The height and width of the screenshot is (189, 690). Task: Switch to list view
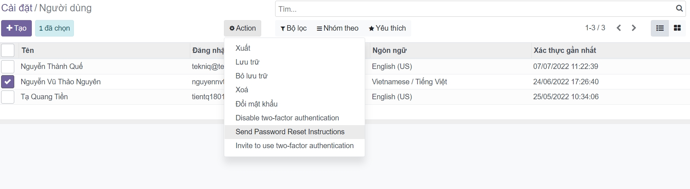pyautogui.click(x=660, y=28)
